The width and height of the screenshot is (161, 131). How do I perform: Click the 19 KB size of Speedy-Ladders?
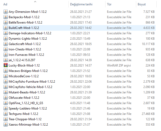click(151, 108)
